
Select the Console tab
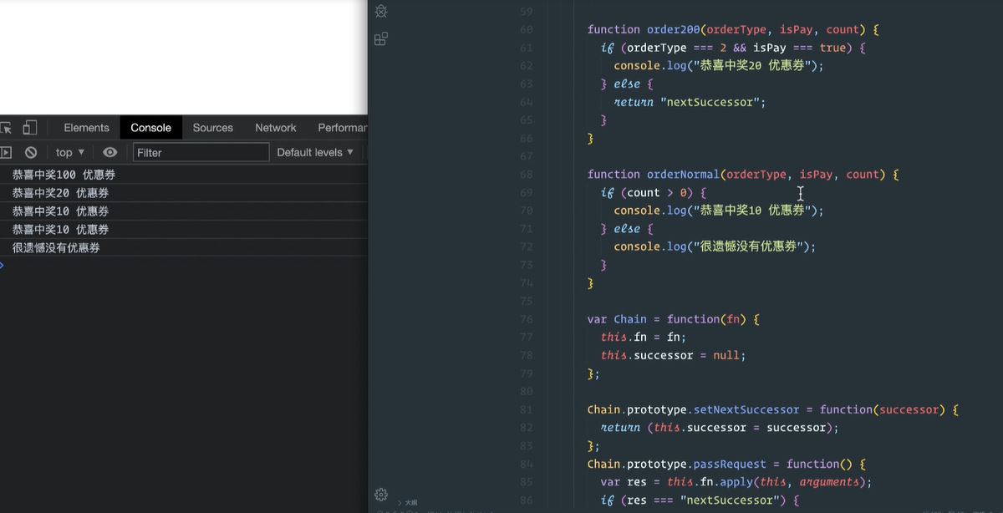coord(150,128)
